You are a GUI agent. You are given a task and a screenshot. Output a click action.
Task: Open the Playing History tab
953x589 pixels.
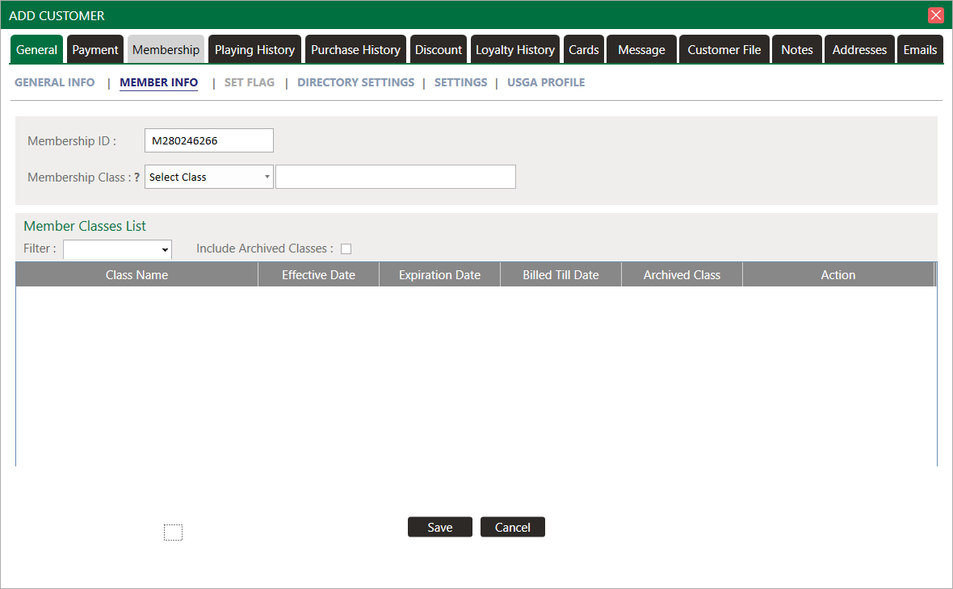coord(254,50)
